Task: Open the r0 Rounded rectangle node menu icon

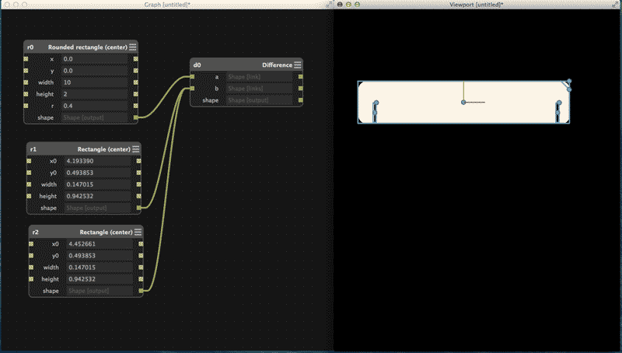Action: (x=133, y=47)
